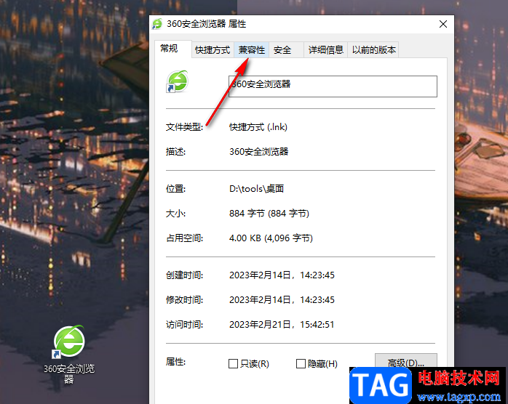Click the shortcut name input field
Screen dimensions: 508x404
coord(333,86)
